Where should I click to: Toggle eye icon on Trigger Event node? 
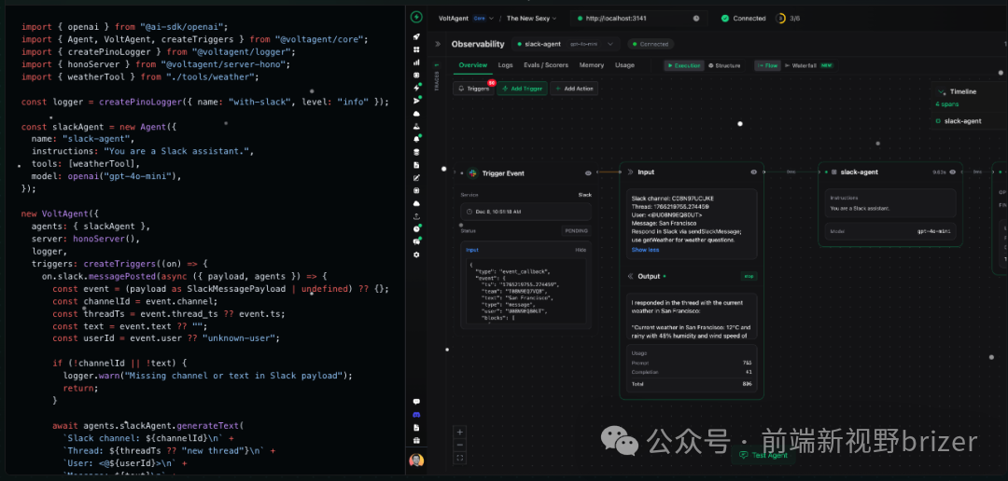point(588,172)
